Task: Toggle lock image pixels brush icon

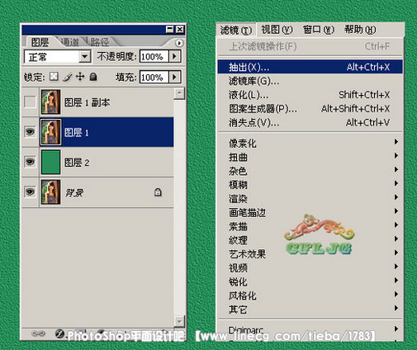Action: pyautogui.click(x=68, y=77)
